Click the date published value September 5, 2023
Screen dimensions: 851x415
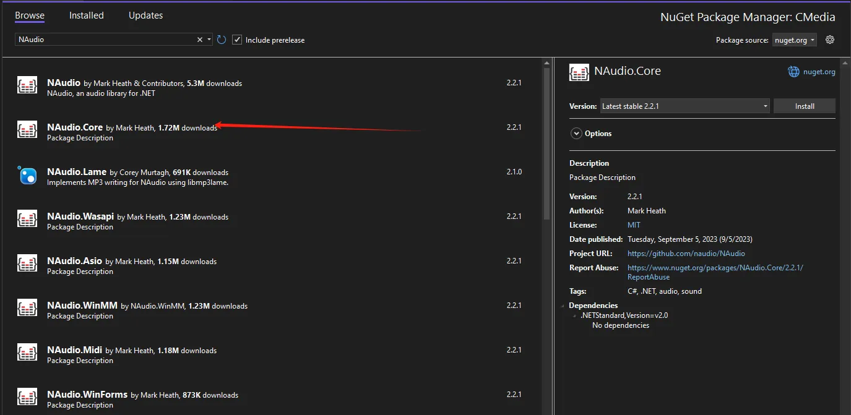click(x=690, y=239)
